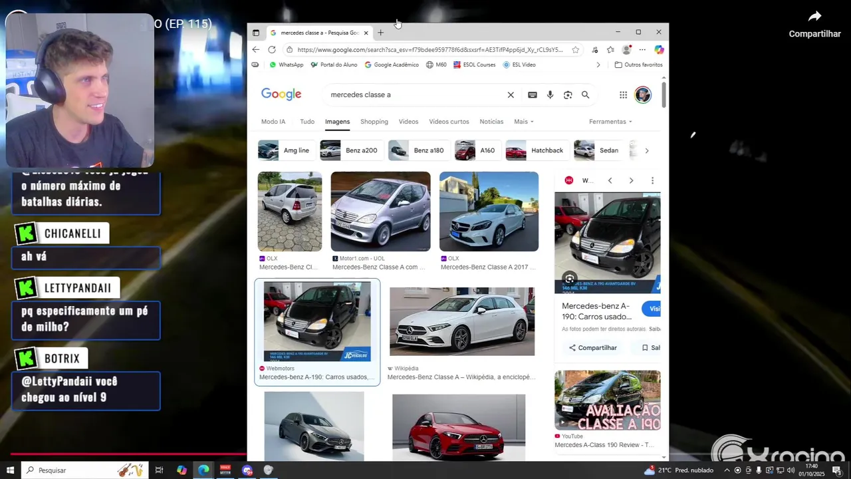Filter images by Amg line chip
851x479 pixels.
pyautogui.click(x=285, y=150)
